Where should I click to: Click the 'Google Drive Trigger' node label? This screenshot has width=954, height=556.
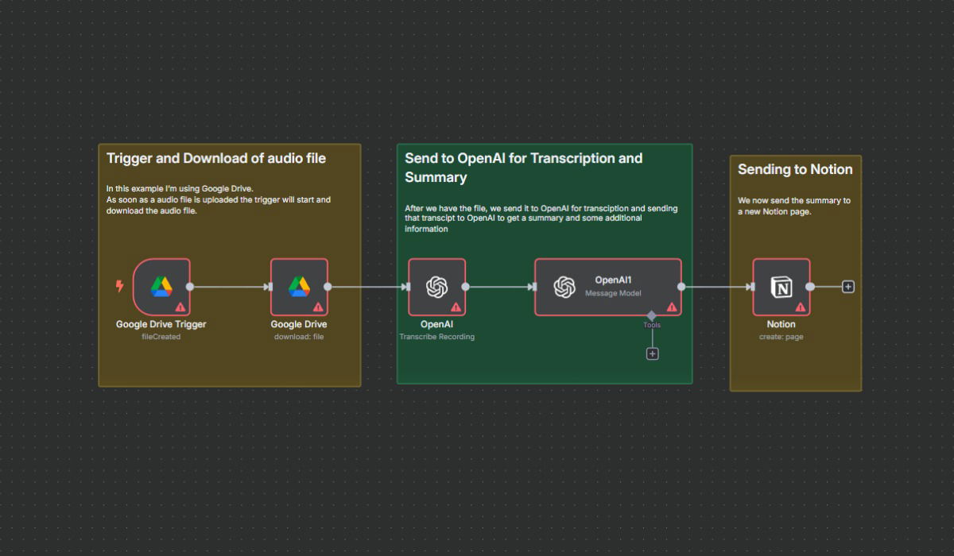pyautogui.click(x=161, y=324)
